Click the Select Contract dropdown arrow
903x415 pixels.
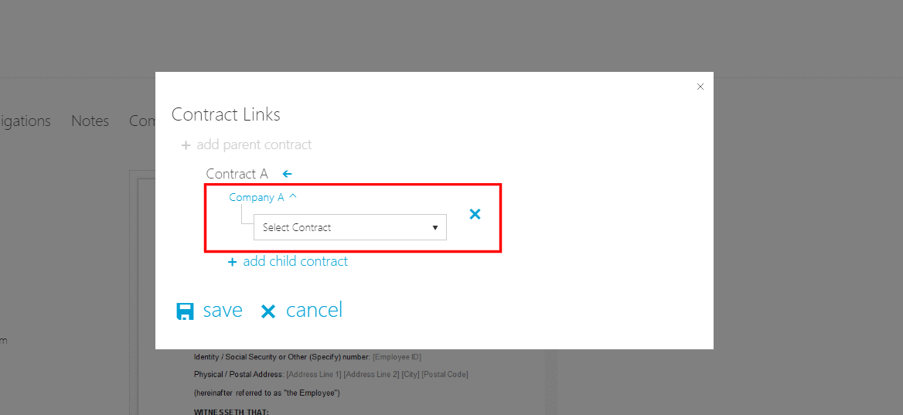tap(435, 227)
